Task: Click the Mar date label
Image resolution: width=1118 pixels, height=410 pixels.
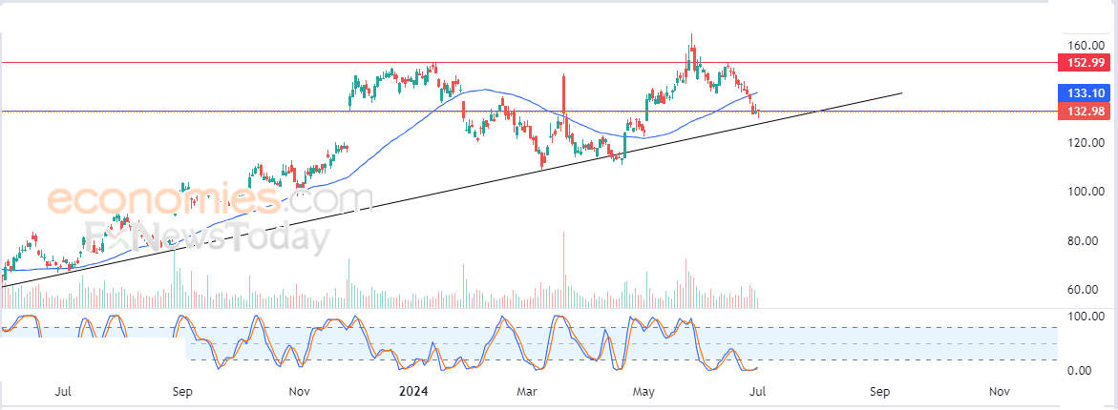Action: pos(527,392)
